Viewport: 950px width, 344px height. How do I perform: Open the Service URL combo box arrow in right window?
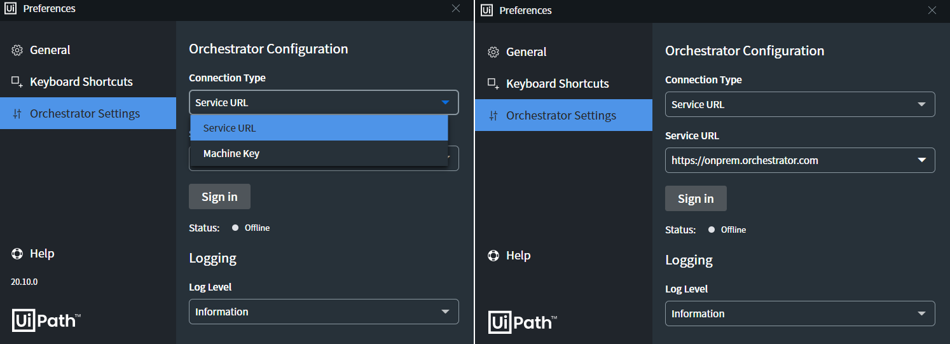pyautogui.click(x=921, y=160)
